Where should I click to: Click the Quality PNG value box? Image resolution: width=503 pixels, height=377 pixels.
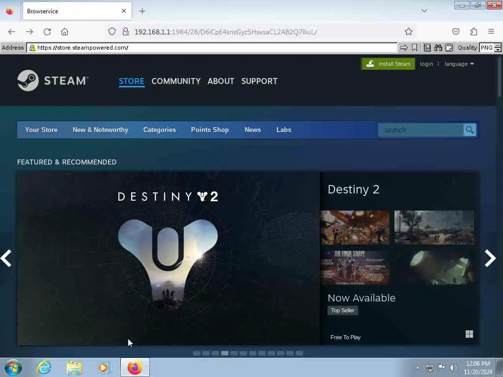tap(487, 48)
